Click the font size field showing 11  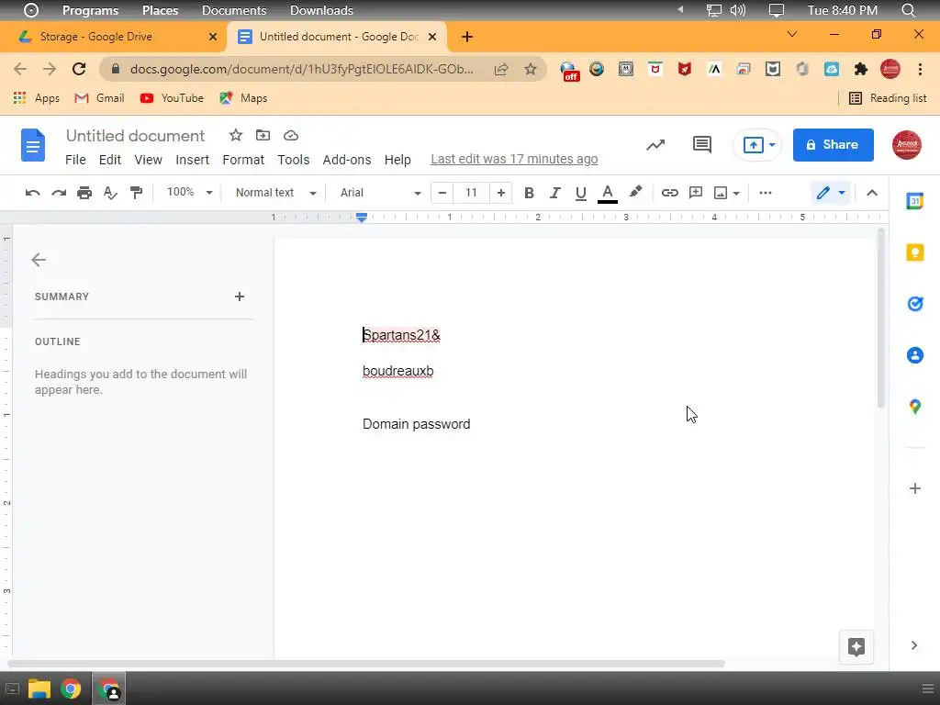point(471,193)
